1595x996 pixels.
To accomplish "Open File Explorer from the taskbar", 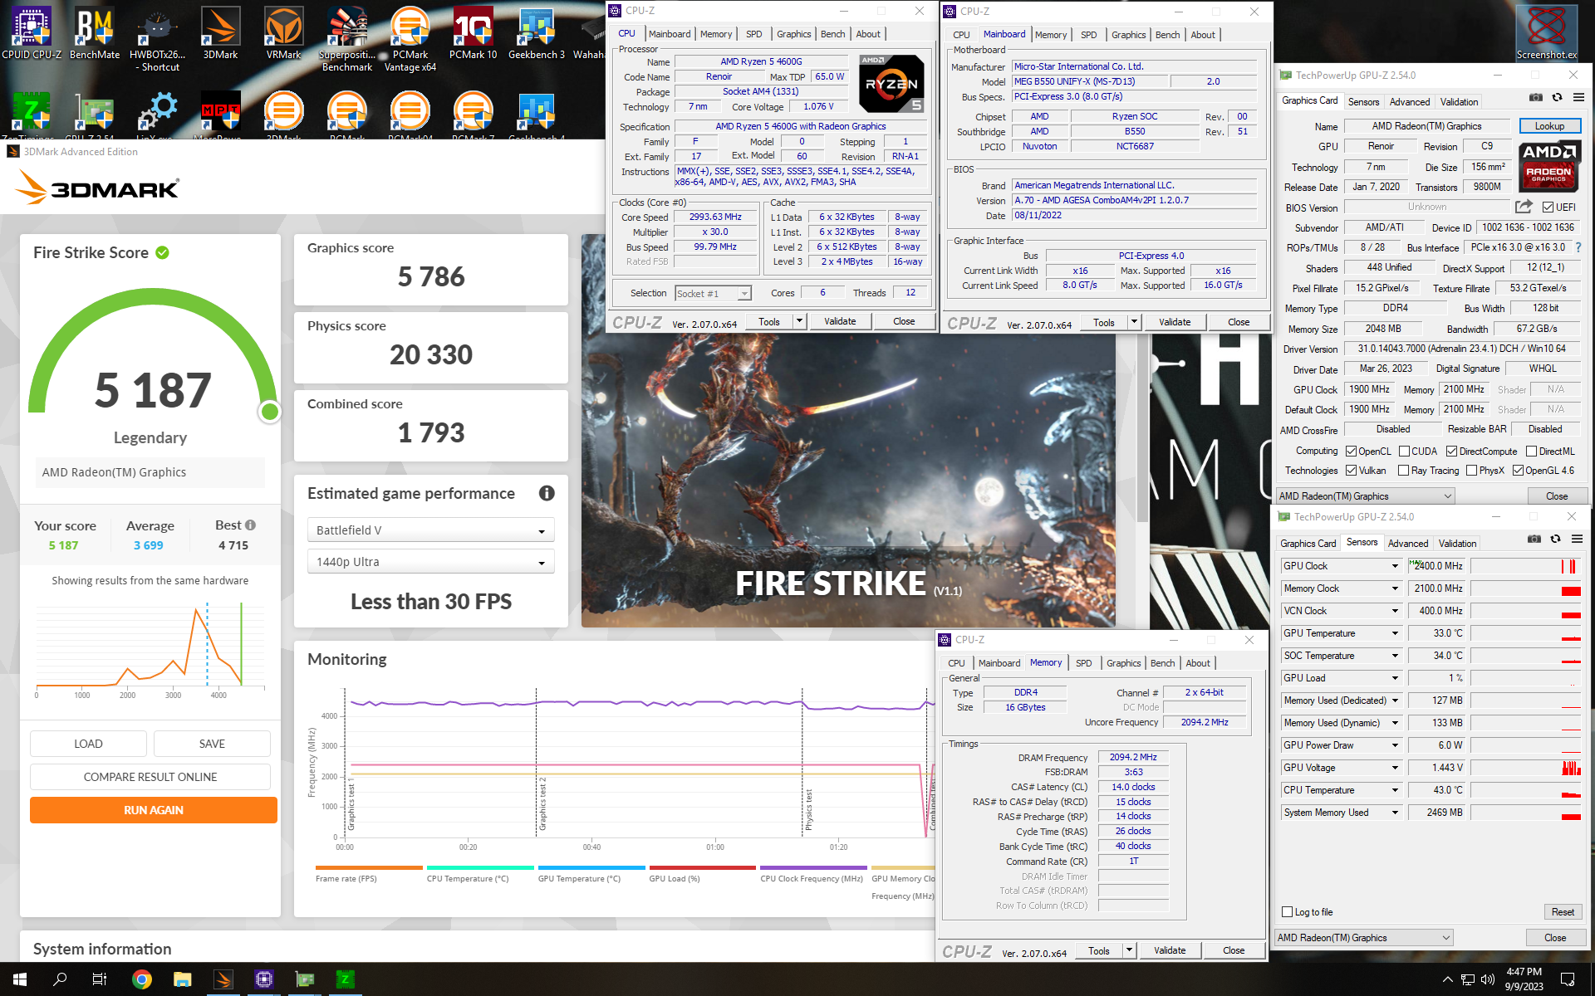I will click(183, 979).
